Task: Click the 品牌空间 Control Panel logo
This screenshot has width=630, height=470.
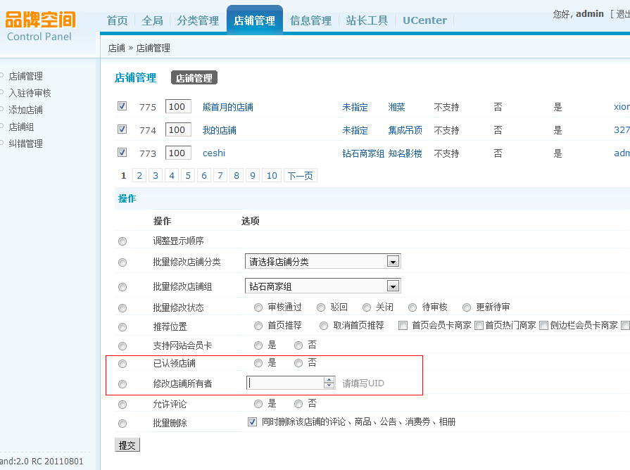Action: [40, 27]
